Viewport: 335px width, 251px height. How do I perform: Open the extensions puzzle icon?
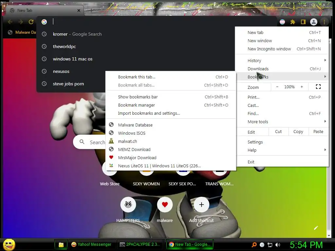293,22
